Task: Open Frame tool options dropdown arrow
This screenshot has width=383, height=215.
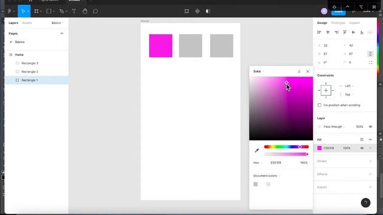Action: [41, 11]
